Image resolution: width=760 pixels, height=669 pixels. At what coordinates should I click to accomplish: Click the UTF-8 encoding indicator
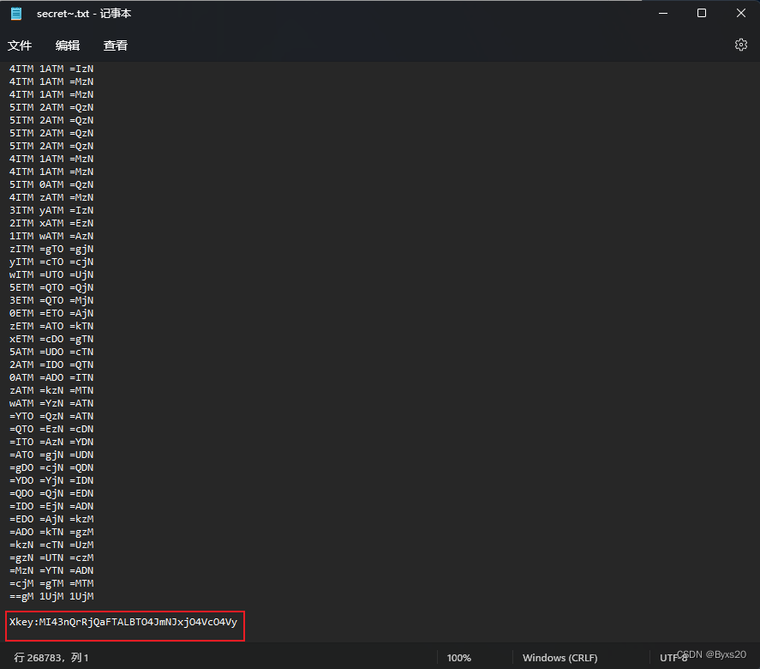(673, 657)
